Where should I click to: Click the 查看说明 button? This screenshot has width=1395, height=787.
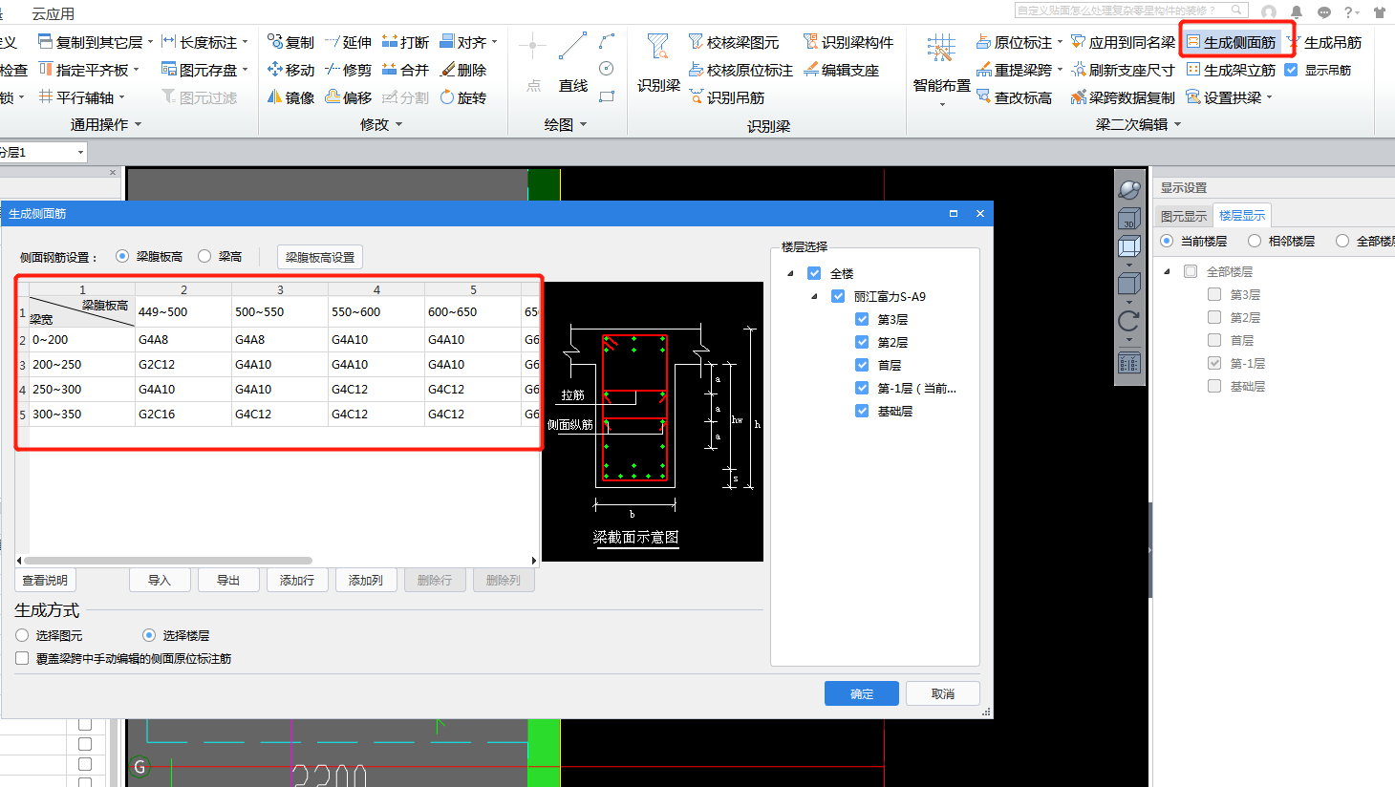point(45,580)
